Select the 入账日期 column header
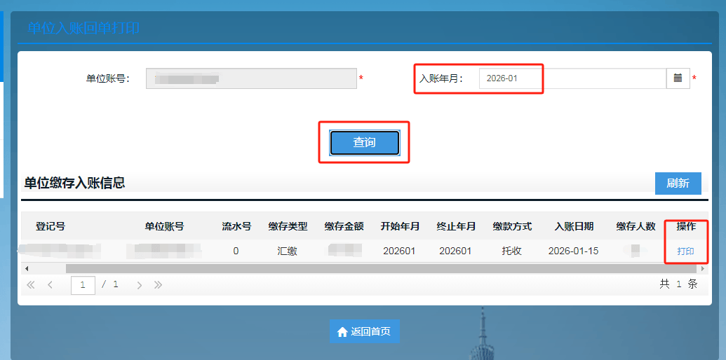726x360 pixels. click(574, 226)
